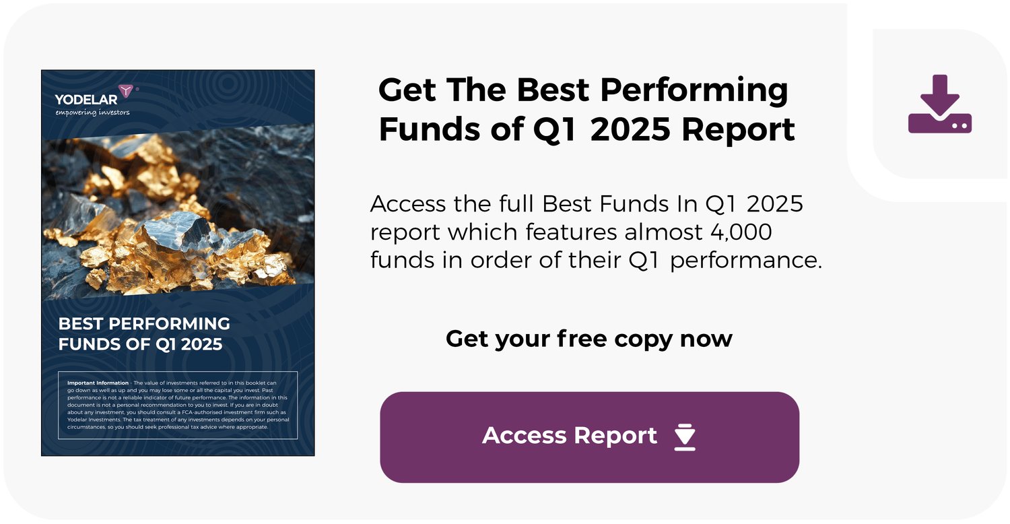Click the 'funds in order of their Q1 performance' line

point(596,260)
